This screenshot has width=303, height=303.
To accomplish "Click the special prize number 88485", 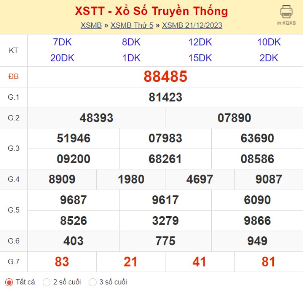I will click(x=166, y=77).
